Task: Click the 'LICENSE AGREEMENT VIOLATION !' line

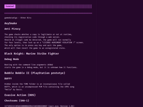Action: pos(44,43)
